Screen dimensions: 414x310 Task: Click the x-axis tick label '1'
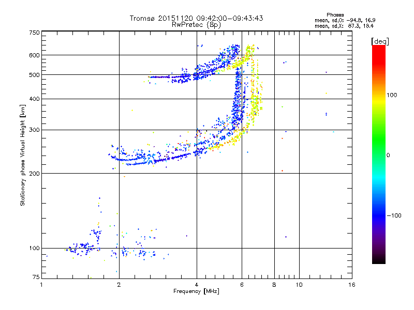[41, 285]
